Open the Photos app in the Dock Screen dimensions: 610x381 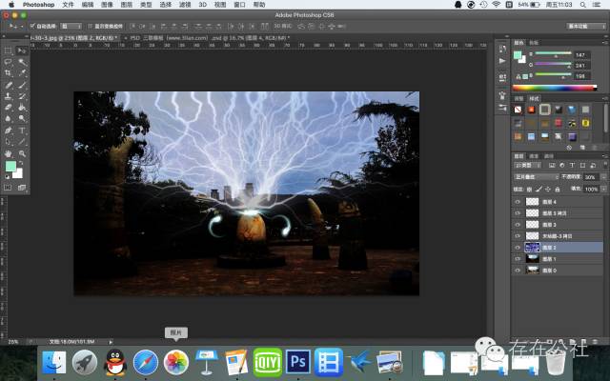pos(175,361)
